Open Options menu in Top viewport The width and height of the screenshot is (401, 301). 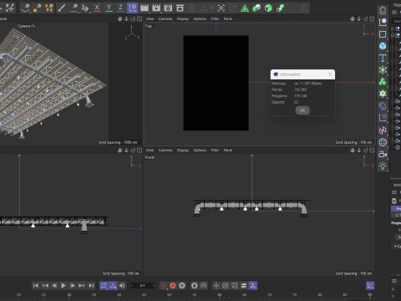click(200, 18)
